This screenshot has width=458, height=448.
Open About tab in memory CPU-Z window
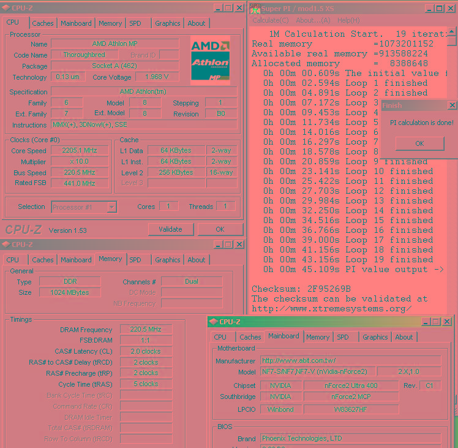coord(197,260)
